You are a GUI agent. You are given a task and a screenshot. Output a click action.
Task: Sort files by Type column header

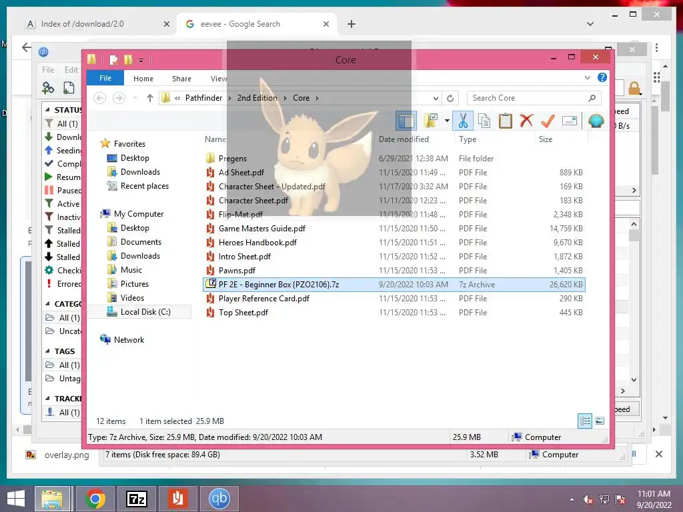(468, 139)
